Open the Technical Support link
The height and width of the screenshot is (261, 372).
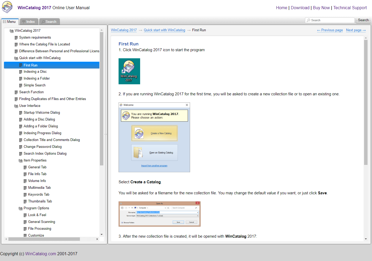click(x=350, y=8)
